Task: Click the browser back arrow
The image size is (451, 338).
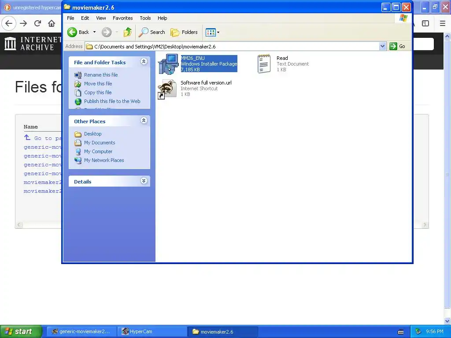Action: [x=9, y=23]
